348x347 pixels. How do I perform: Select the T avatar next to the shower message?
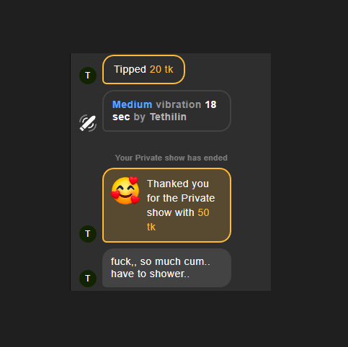click(x=88, y=279)
